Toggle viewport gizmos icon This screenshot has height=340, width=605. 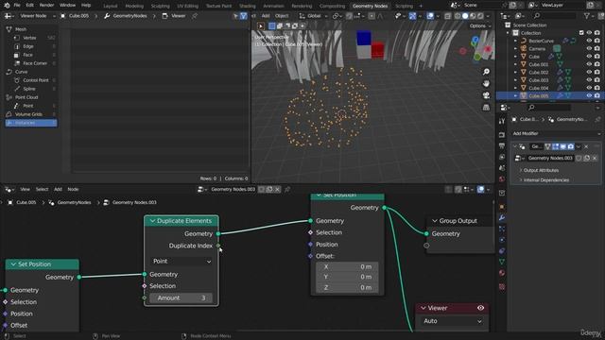click(x=412, y=16)
